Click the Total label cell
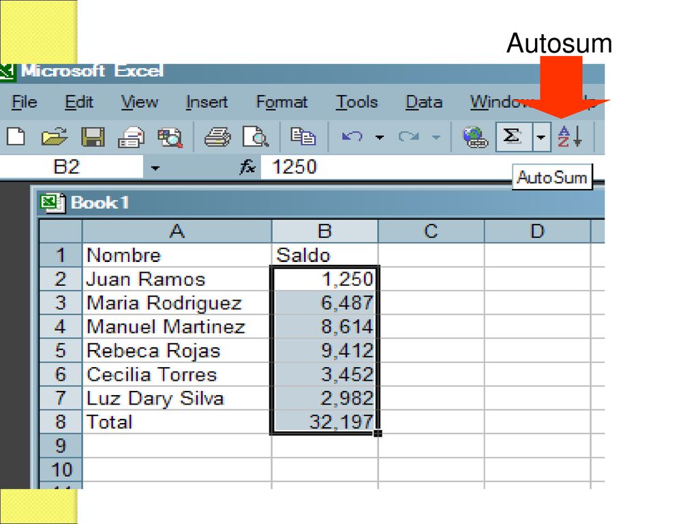 pyautogui.click(x=177, y=422)
